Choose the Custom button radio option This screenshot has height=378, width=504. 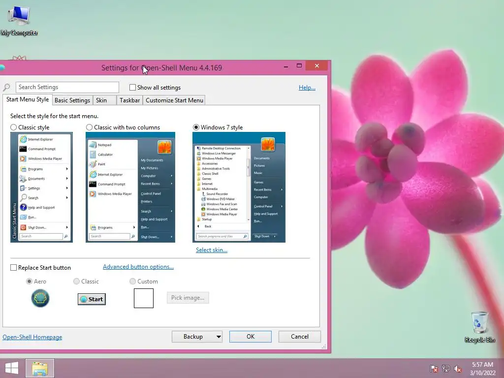click(132, 281)
